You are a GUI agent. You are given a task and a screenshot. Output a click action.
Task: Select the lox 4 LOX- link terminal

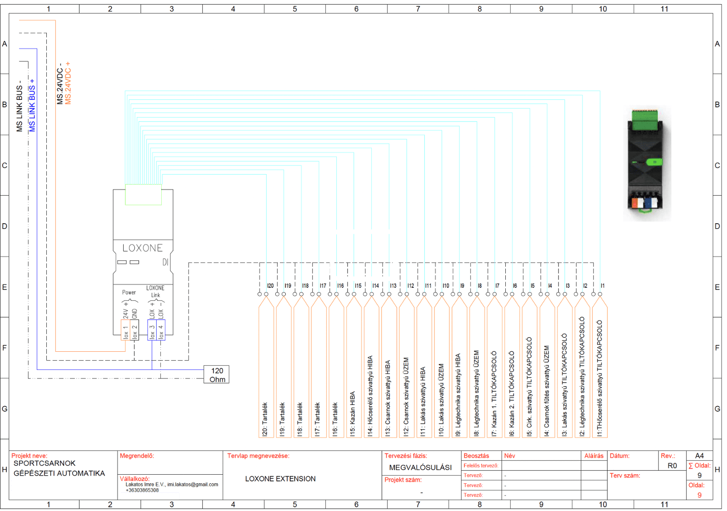pyautogui.click(x=161, y=330)
